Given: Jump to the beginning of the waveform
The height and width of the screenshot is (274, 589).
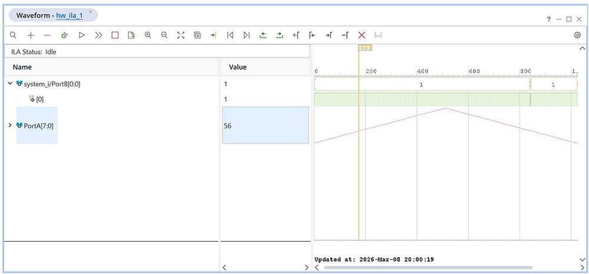Looking at the screenshot, I should (x=230, y=35).
